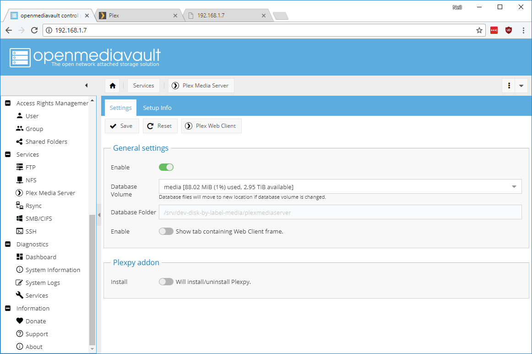This screenshot has height=354, width=532.
Task: Collapse the Diagnostics tree section
Action: [8, 244]
